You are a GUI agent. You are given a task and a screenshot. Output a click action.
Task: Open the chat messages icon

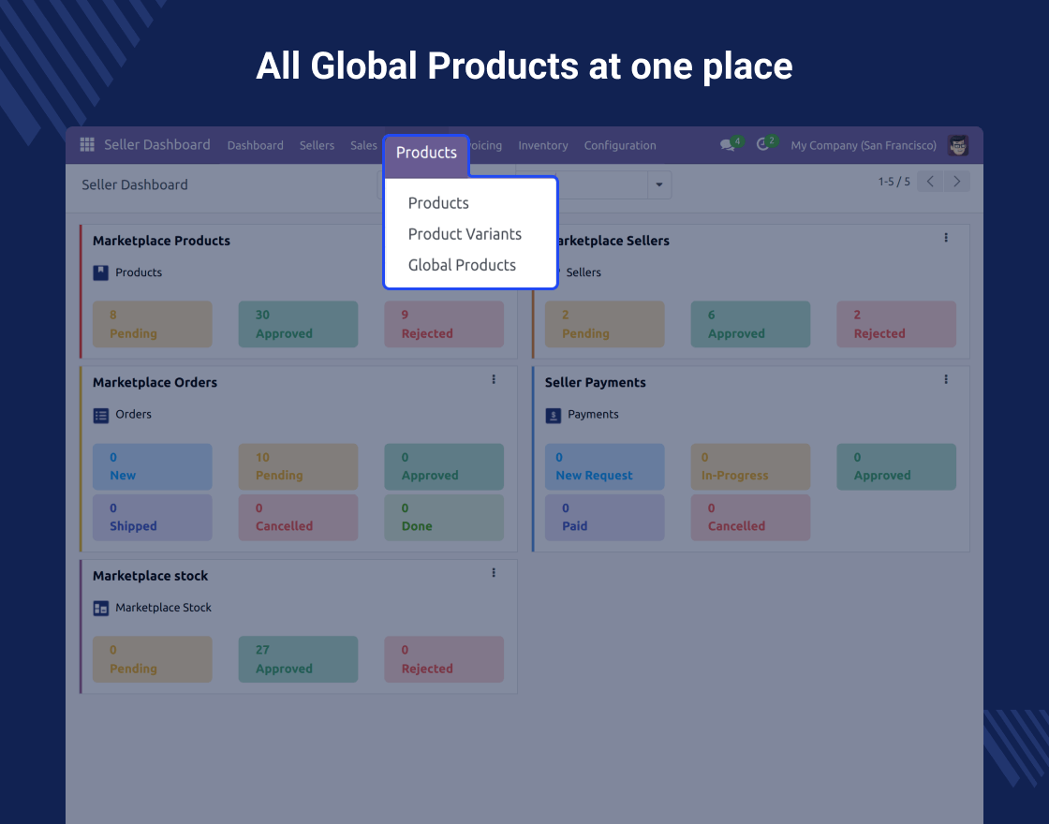point(727,145)
